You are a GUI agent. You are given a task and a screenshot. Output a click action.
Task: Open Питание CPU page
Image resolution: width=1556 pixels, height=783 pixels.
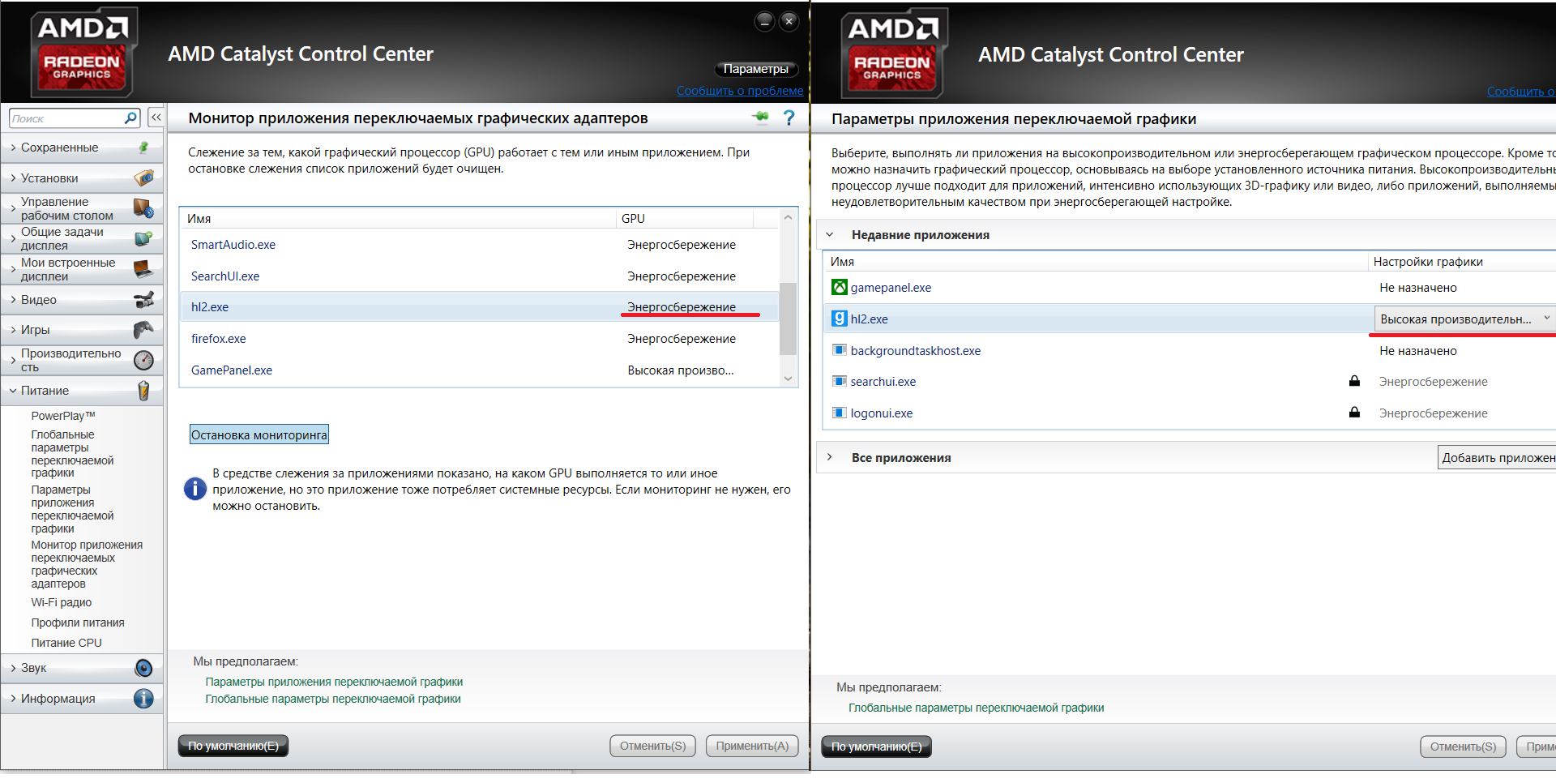(66, 643)
